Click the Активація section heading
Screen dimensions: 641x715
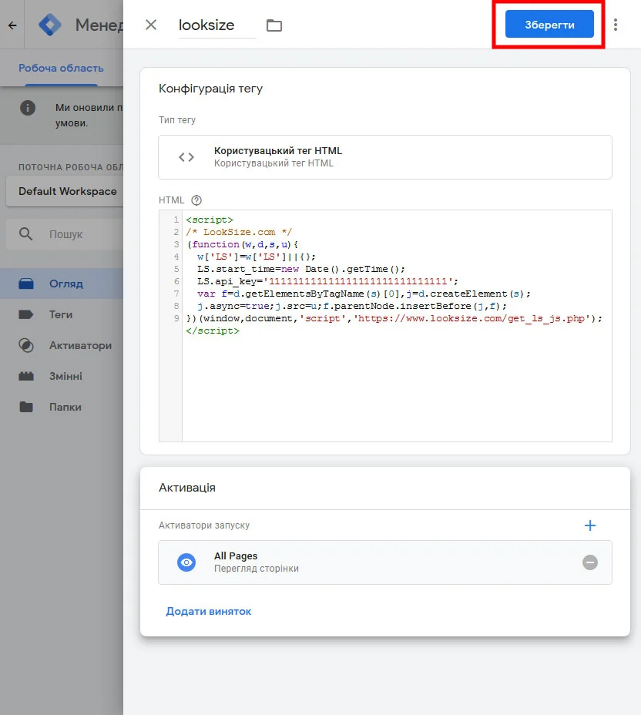(x=187, y=488)
